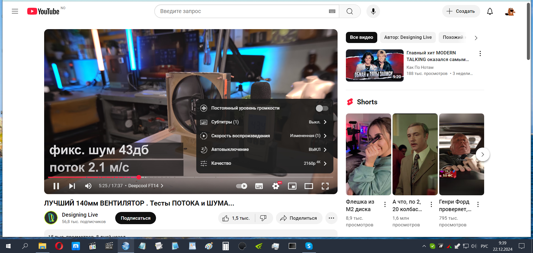
Task: Click the search magnifier button
Action: pyautogui.click(x=350, y=11)
